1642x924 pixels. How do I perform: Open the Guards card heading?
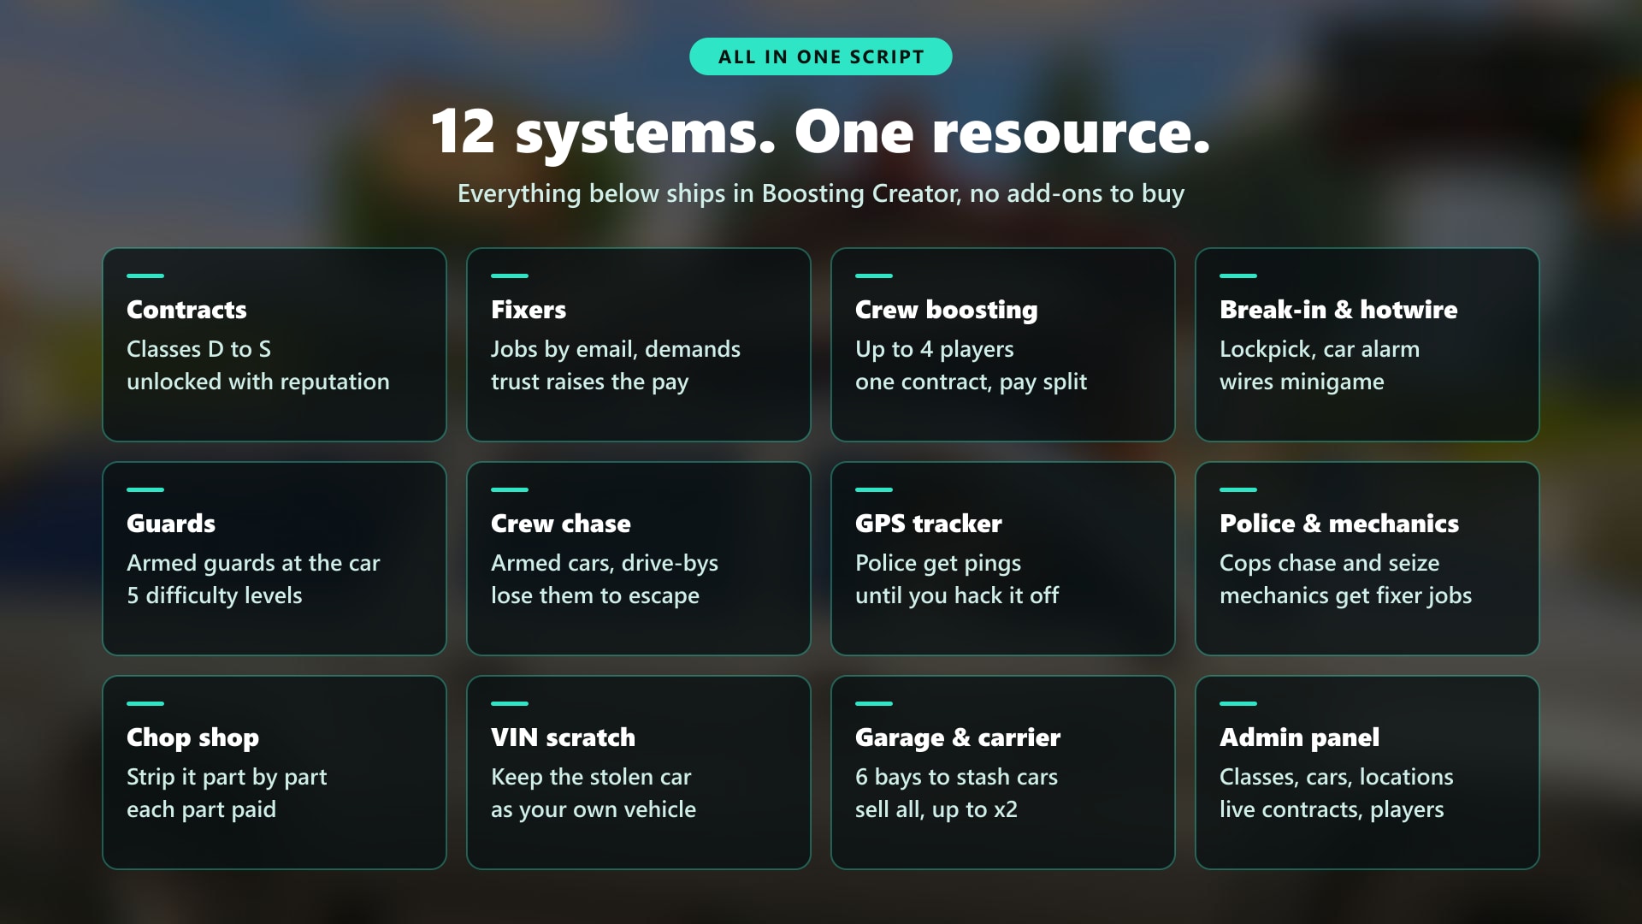tap(171, 524)
